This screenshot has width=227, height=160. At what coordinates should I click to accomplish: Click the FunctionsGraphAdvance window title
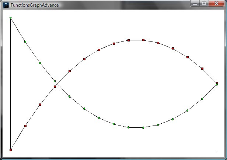coord(35,5)
